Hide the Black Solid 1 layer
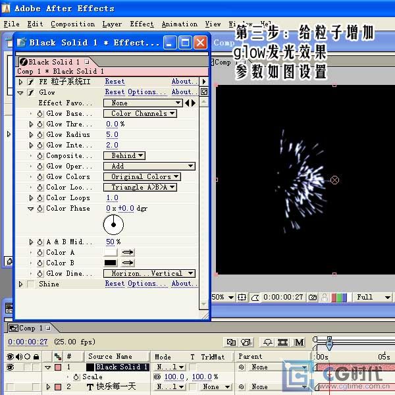Screen dimensions: 395x395 click(x=10, y=367)
